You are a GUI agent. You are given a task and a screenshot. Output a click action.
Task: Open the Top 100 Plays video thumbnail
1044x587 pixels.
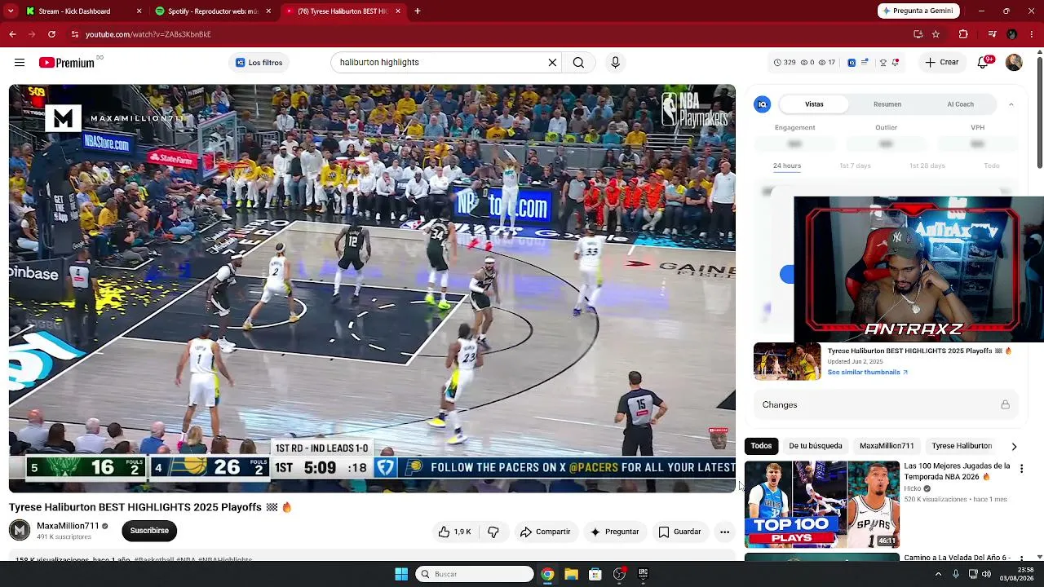[x=822, y=504]
